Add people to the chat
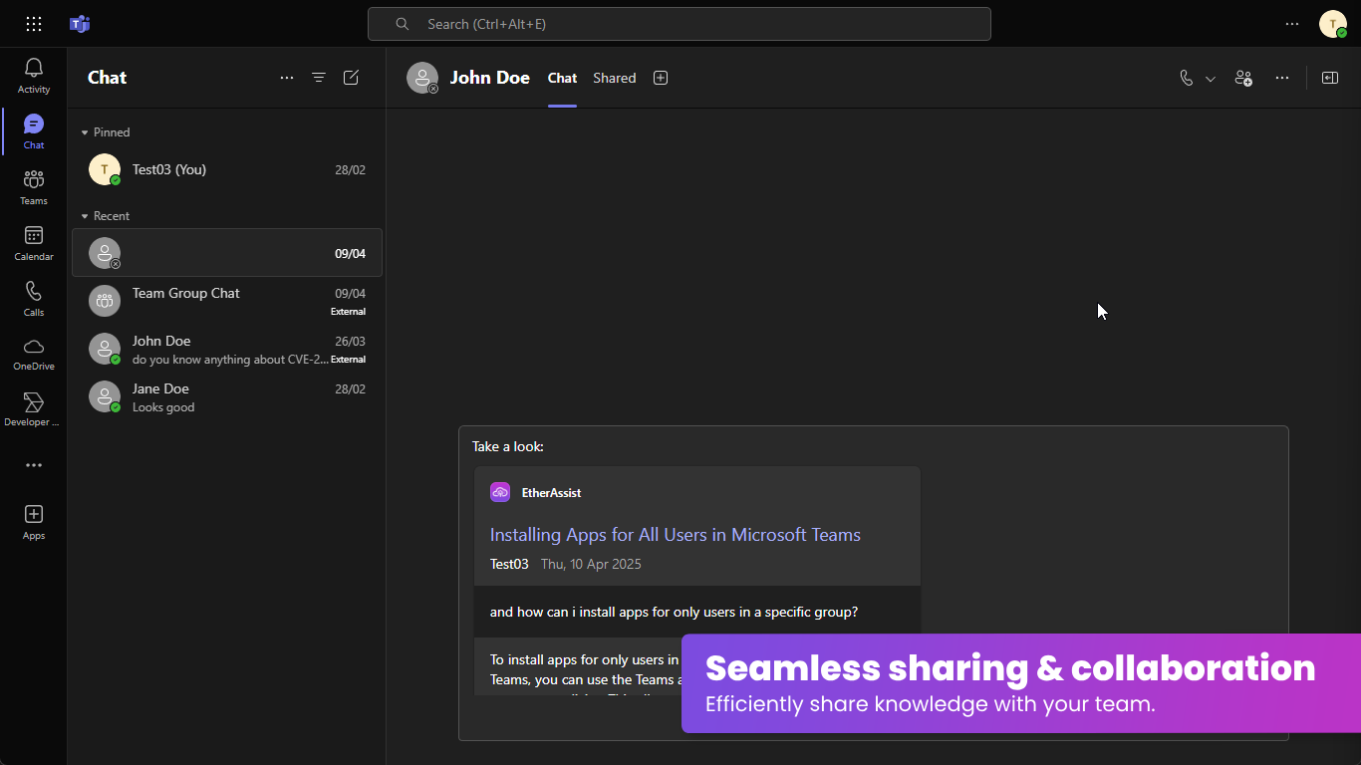Viewport: 1361px width, 765px height. point(1243,78)
